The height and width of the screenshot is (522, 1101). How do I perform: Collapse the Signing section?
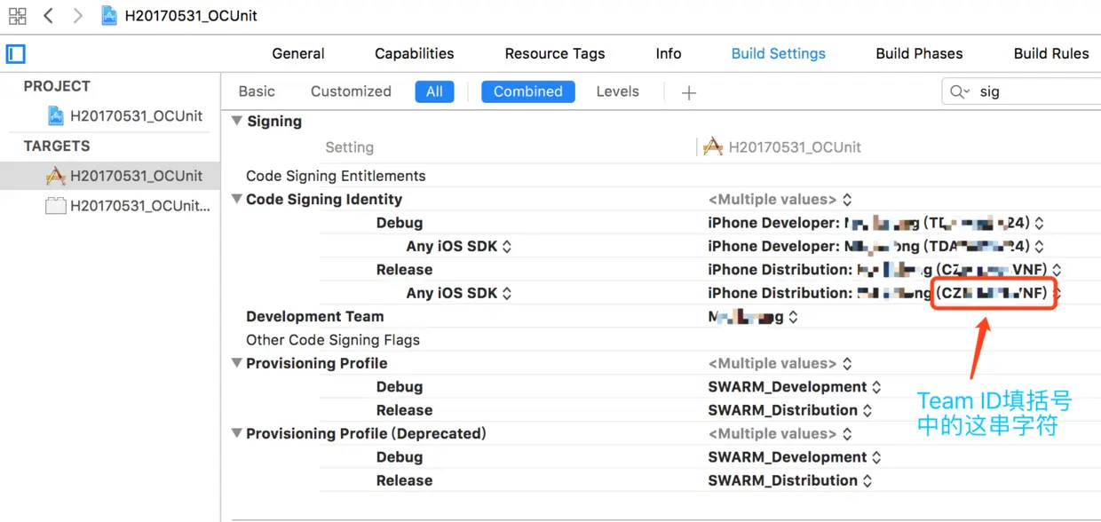[x=237, y=121]
